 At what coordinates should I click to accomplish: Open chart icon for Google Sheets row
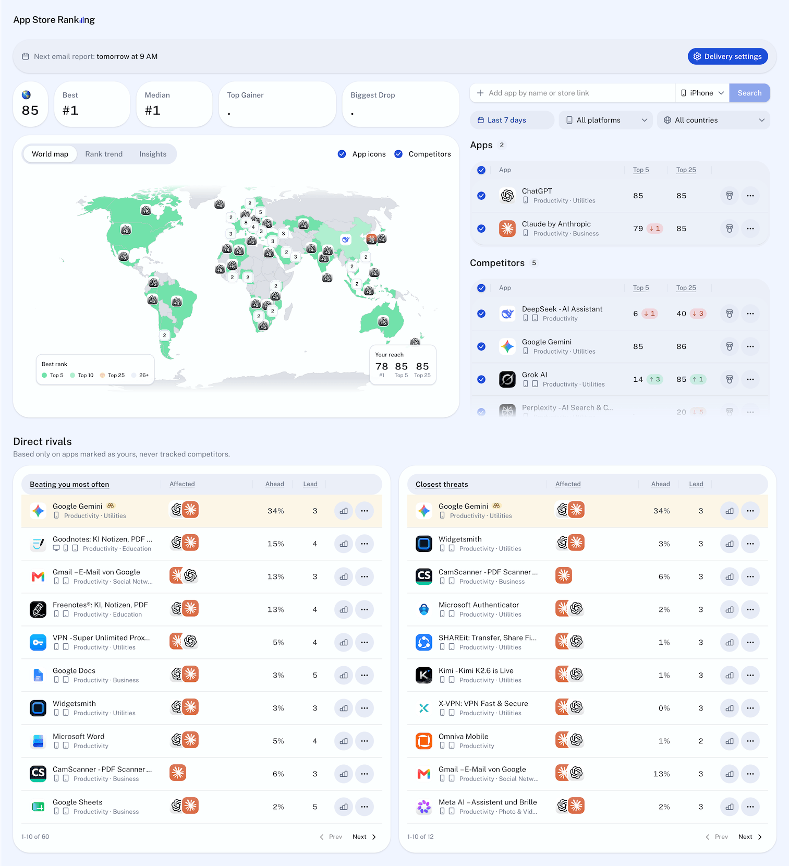tap(343, 807)
